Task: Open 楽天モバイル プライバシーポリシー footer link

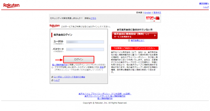Action: coord(105,94)
